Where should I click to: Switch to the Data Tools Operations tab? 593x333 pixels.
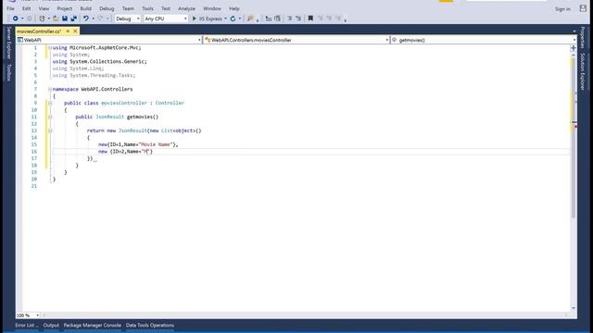[x=150, y=325]
